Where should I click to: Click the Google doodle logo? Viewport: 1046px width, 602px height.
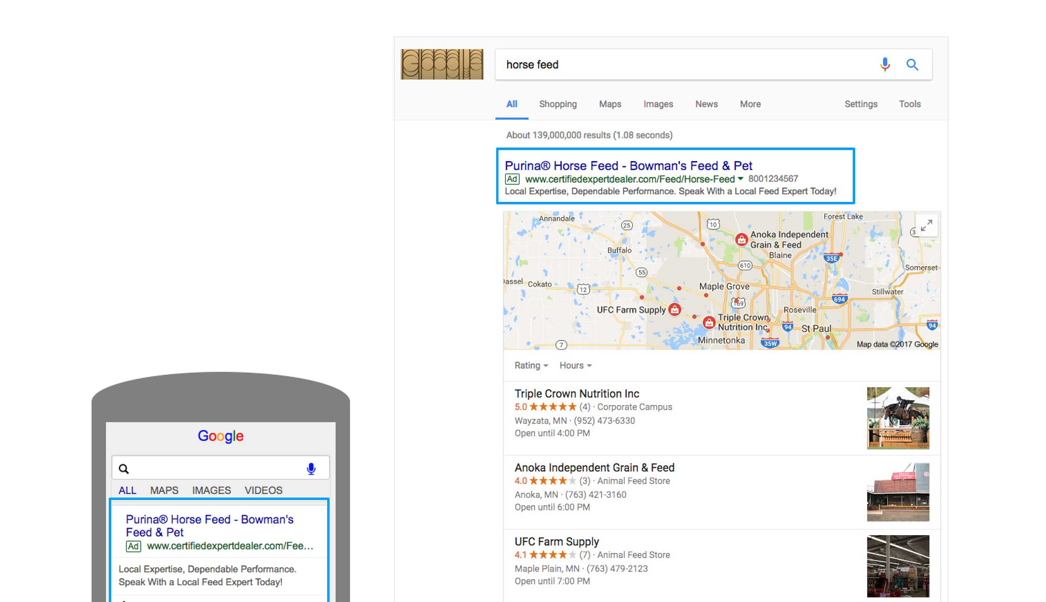pyautogui.click(x=442, y=64)
